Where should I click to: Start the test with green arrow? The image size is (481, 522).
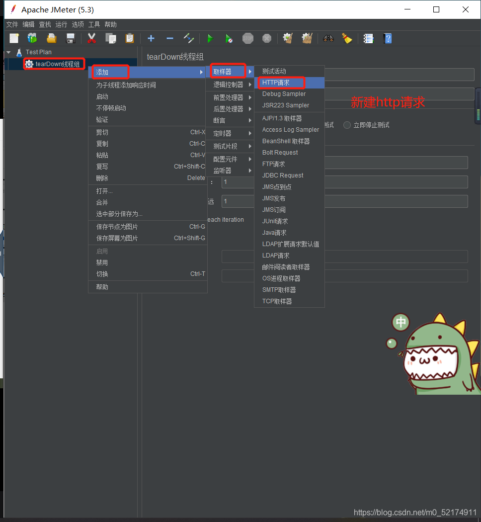click(x=210, y=38)
